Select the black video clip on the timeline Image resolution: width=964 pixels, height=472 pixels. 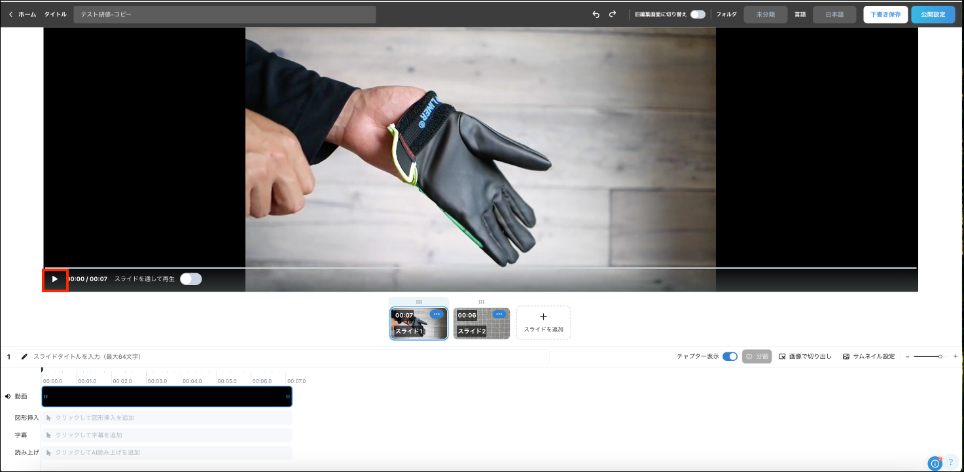(x=167, y=397)
